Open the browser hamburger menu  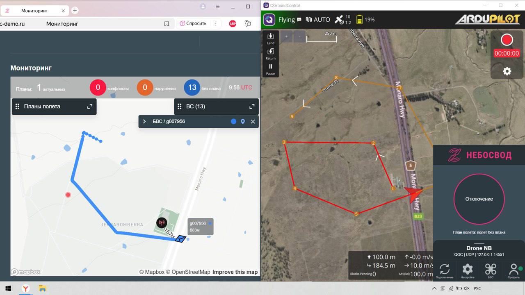[x=218, y=7]
